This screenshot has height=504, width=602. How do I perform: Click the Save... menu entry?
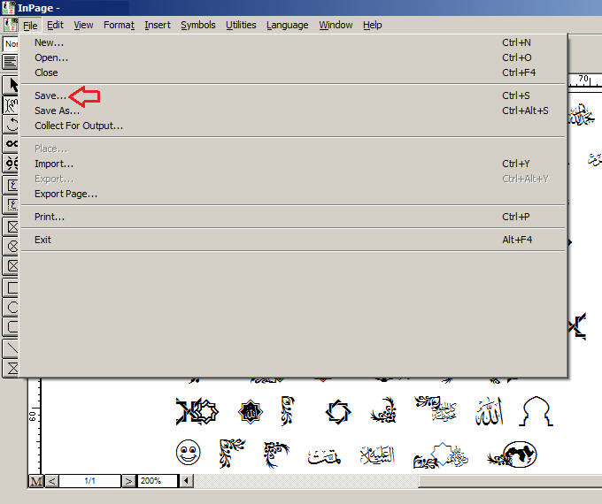click(50, 95)
